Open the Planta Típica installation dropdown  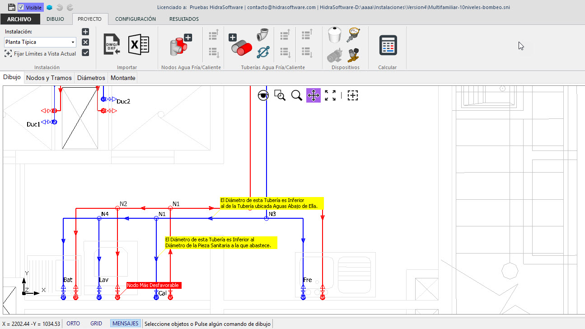(x=40, y=42)
